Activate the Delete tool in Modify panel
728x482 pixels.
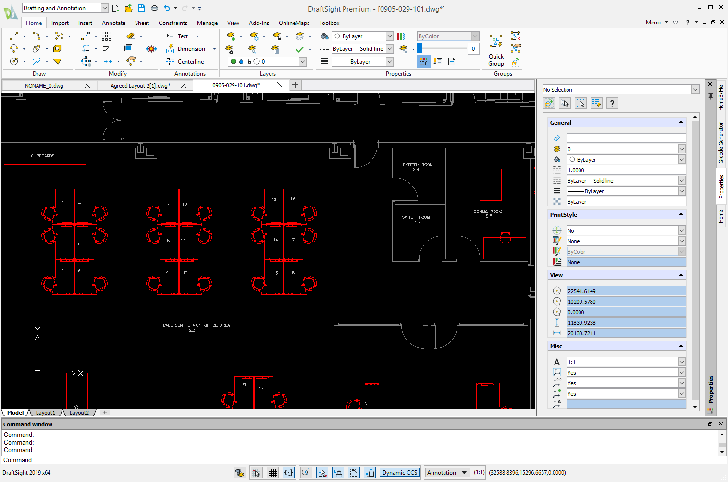tap(130, 36)
